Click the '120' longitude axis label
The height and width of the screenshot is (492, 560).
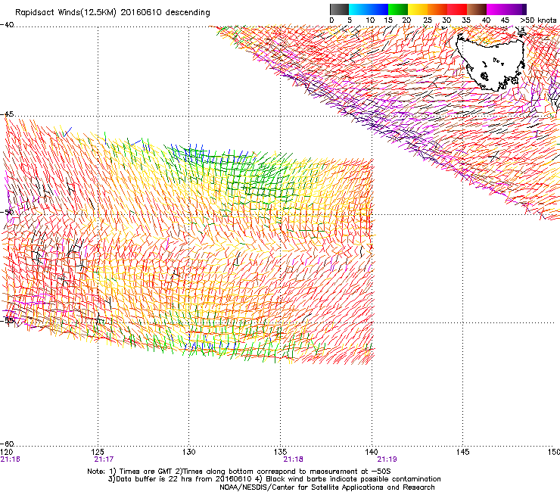[x=6, y=452]
